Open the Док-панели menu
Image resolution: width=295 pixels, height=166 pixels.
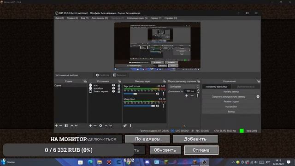point(100,18)
